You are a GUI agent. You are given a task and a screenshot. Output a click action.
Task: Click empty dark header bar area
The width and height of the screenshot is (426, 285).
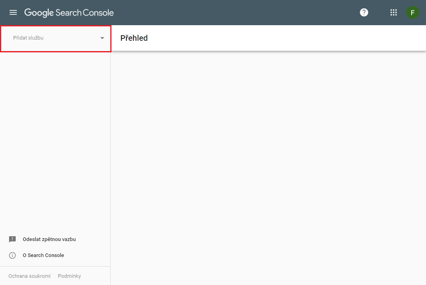point(240,12)
